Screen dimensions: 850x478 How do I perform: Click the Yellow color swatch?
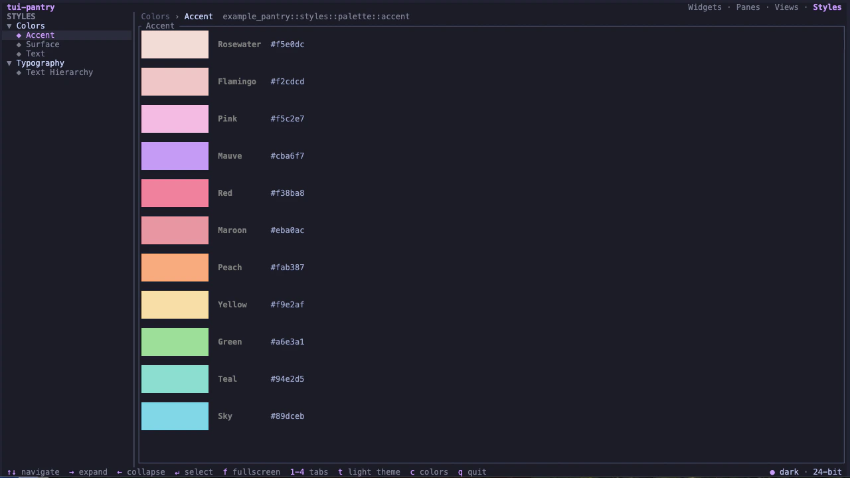(x=175, y=305)
